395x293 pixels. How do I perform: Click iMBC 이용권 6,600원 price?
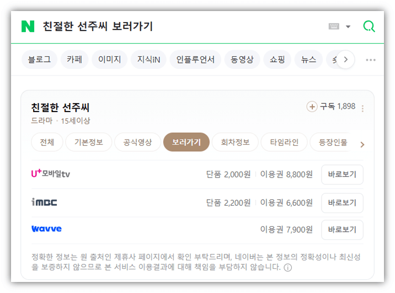[286, 203]
